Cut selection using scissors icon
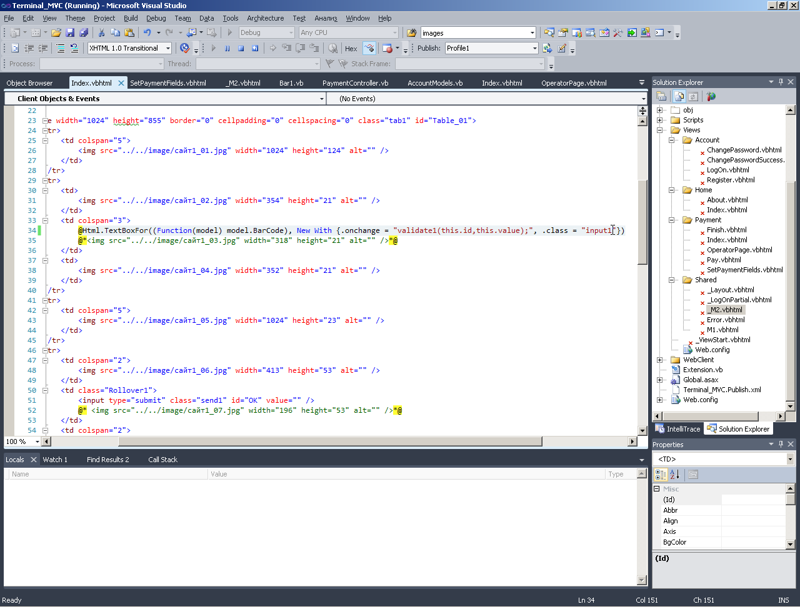The width and height of the screenshot is (800, 607). click(101, 32)
